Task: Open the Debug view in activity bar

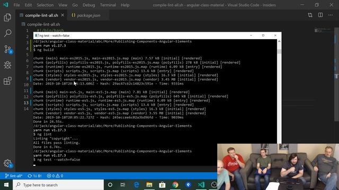Action: click(7, 65)
